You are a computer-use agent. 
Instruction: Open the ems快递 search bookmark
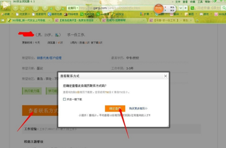click(x=103, y=14)
